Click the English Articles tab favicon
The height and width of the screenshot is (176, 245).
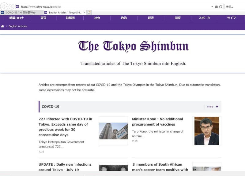[46, 13]
